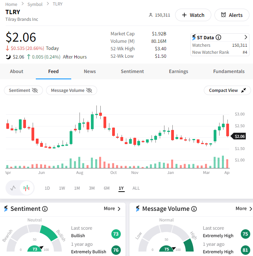Click the red down arrow beside $0.535
Image resolution: width=253 pixels, height=256 pixels.
pos(7,48)
